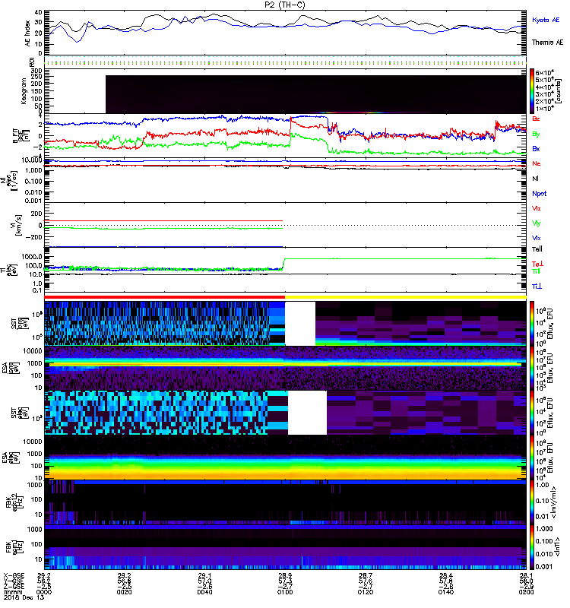Select the Kyoto AE legend label
Viewport: 570px width, 608px height.
tap(546, 20)
